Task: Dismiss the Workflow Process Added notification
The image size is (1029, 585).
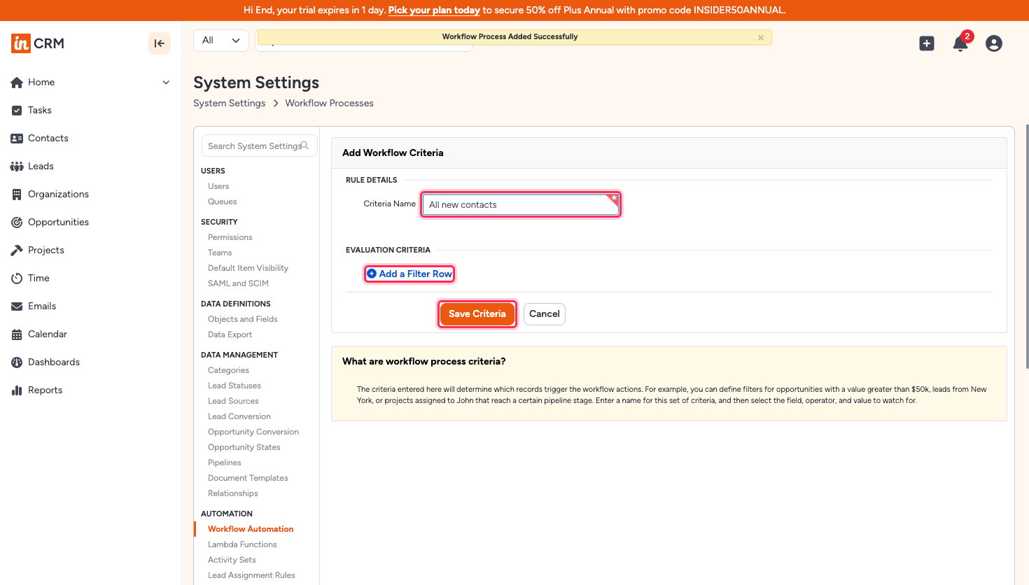Action: (761, 38)
